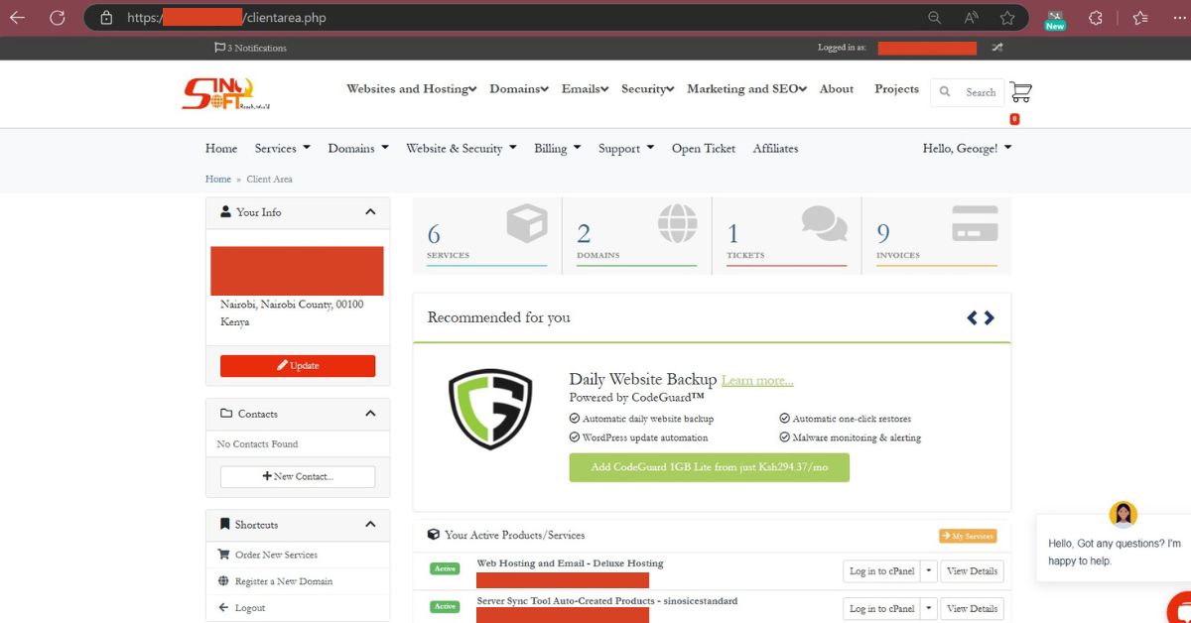The width and height of the screenshot is (1191, 623).
Task: Collapse the Shortcuts panel
Action: click(x=370, y=525)
